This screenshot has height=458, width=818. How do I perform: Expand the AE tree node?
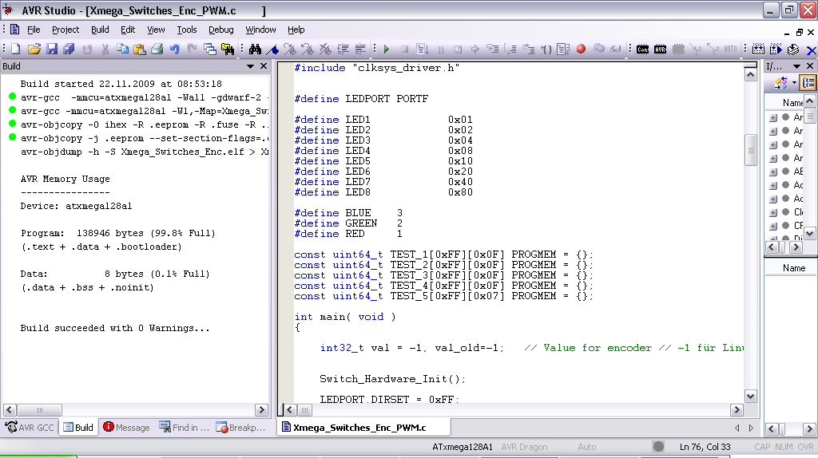[x=773, y=172]
